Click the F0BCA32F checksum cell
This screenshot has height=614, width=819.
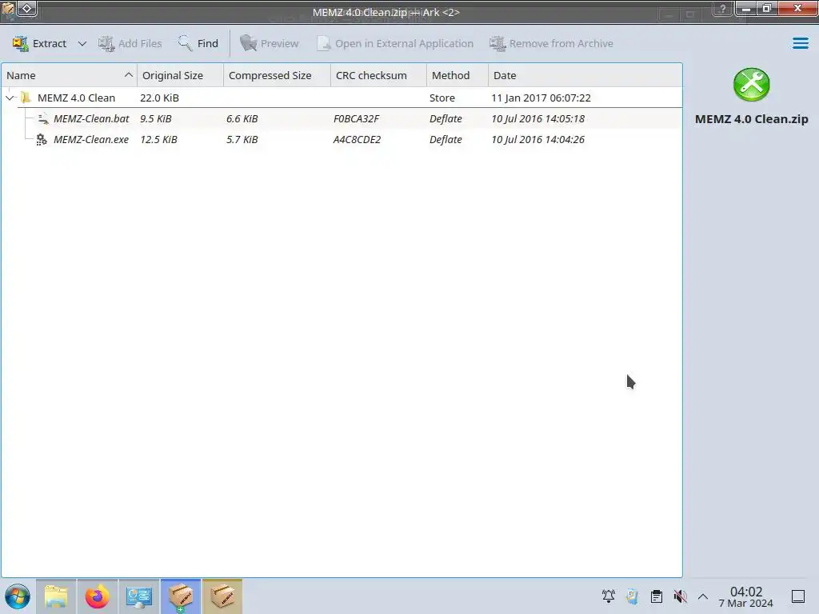356,118
